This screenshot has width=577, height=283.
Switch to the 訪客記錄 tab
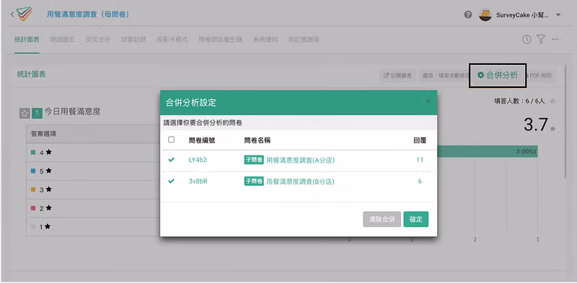coord(133,40)
